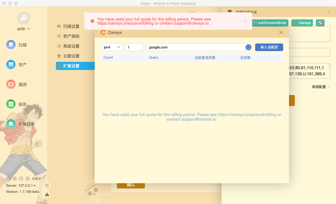Click the quota message in dialog body
The image size is (336, 204).
(192, 117)
